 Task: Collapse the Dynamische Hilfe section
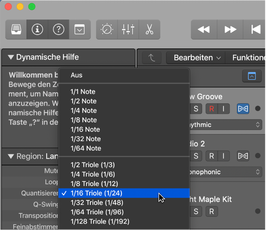click(11, 57)
